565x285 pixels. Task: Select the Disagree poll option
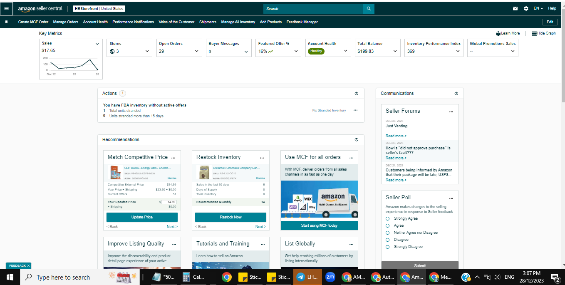[x=387, y=240]
